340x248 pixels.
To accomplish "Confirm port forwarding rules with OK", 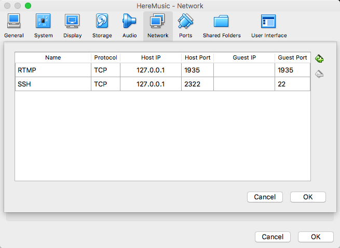I will tap(308, 197).
